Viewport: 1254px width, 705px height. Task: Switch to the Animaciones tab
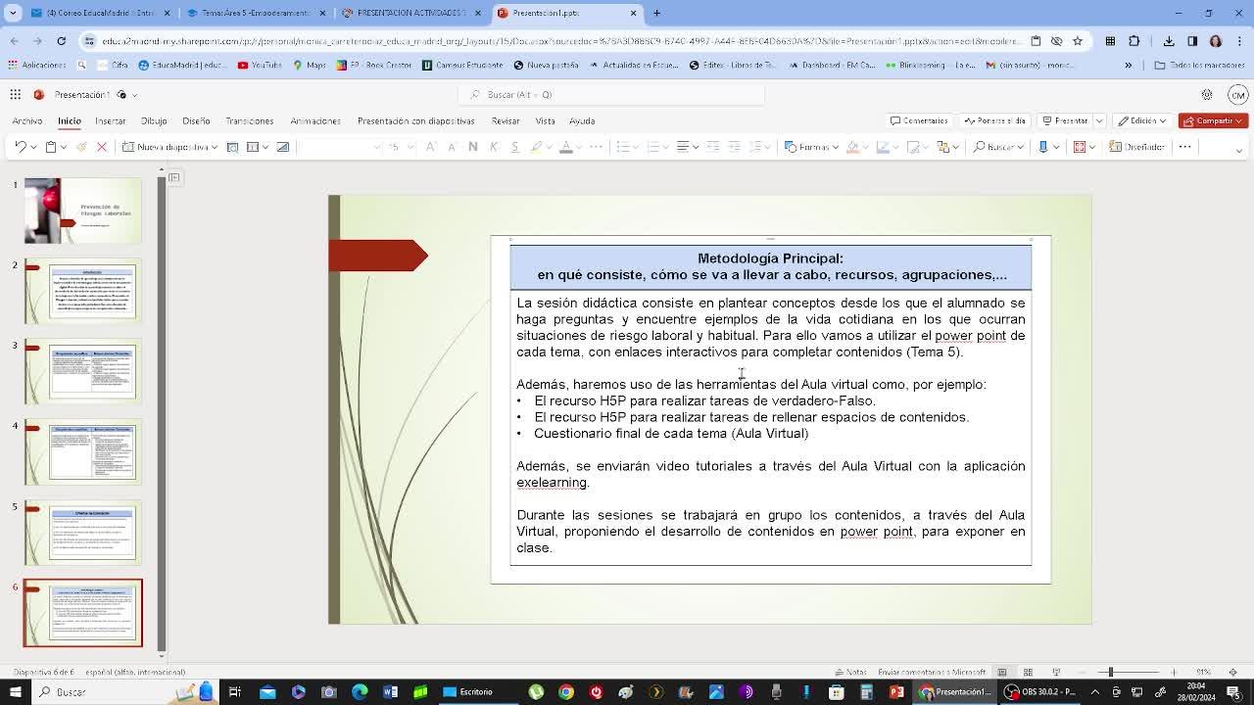[x=315, y=121]
